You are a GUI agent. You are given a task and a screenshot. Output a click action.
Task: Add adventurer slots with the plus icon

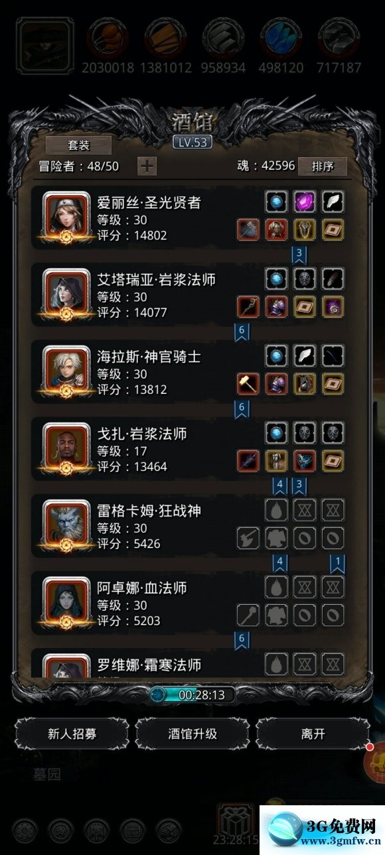click(x=147, y=166)
